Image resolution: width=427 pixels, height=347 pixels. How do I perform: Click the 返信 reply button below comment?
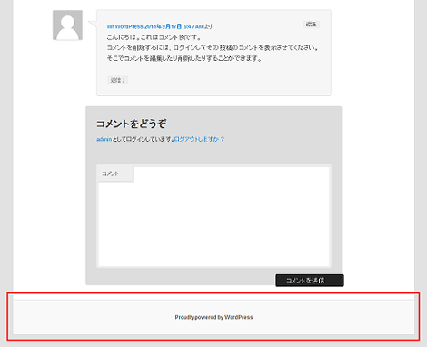118,80
